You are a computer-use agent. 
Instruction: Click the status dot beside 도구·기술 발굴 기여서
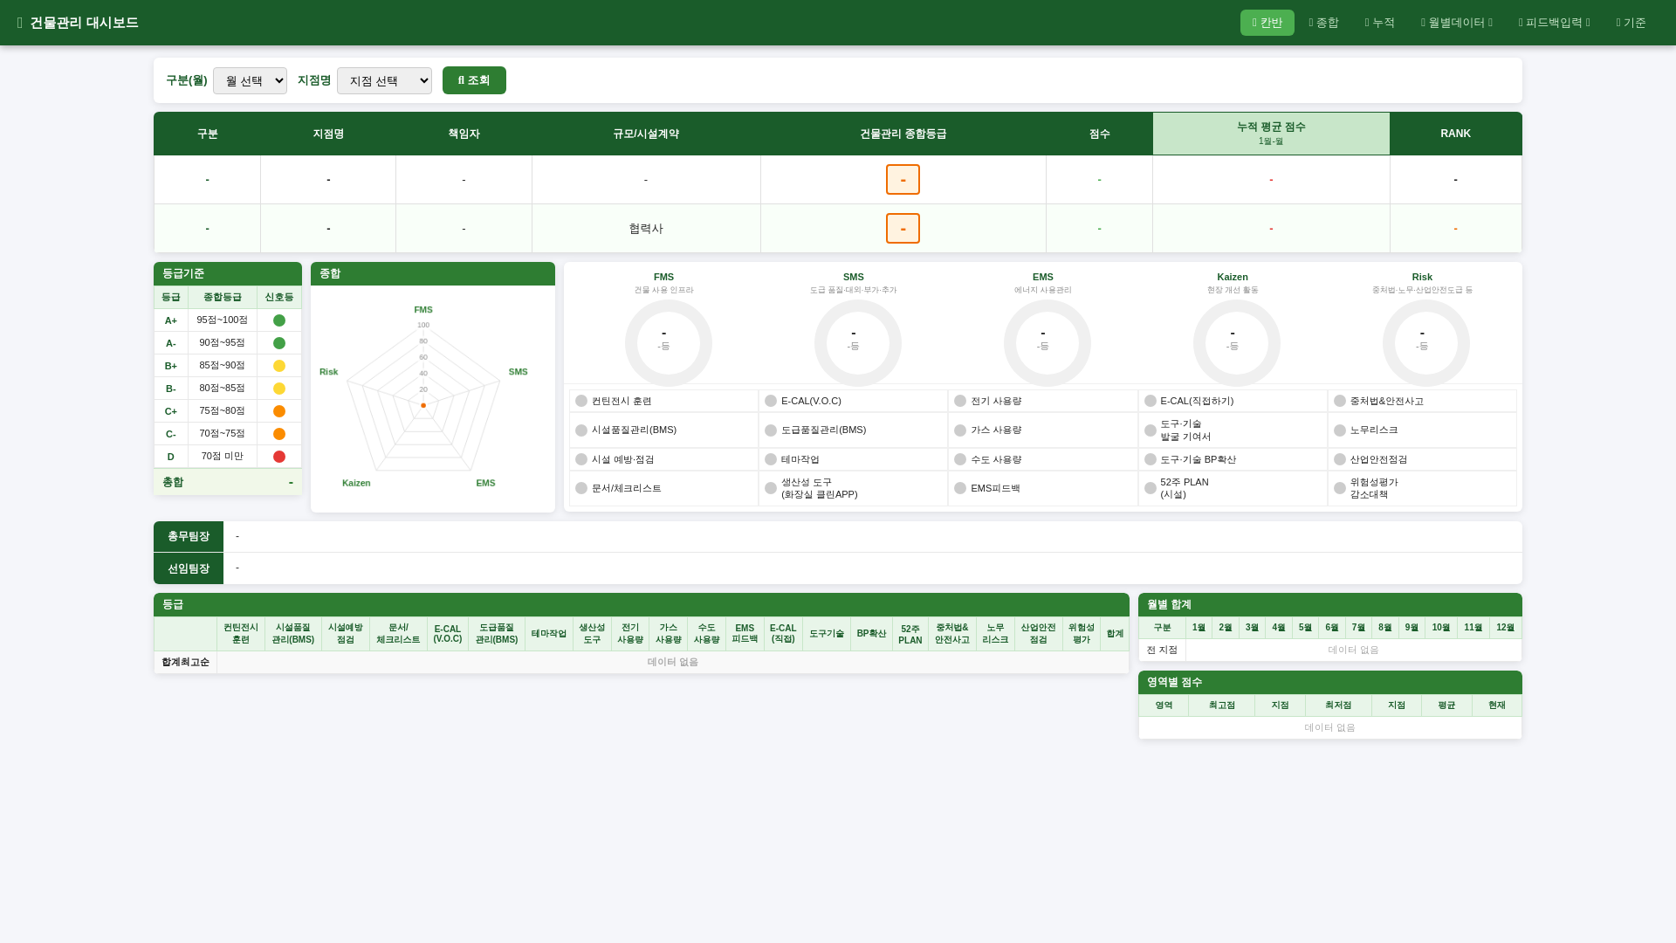pyautogui.click(x=1151, y=430)
